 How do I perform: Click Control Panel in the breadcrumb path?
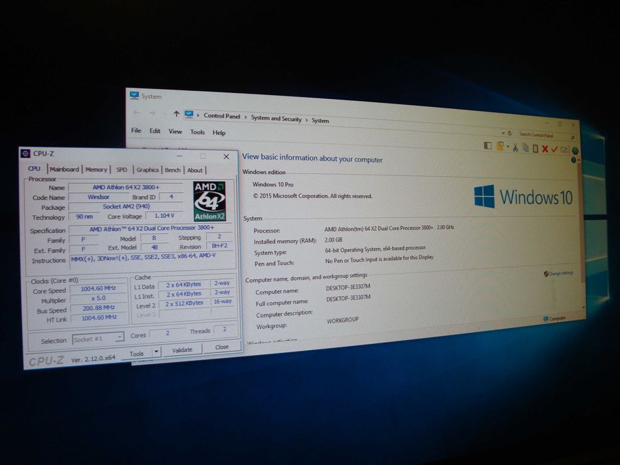click(x=222, y=116)
